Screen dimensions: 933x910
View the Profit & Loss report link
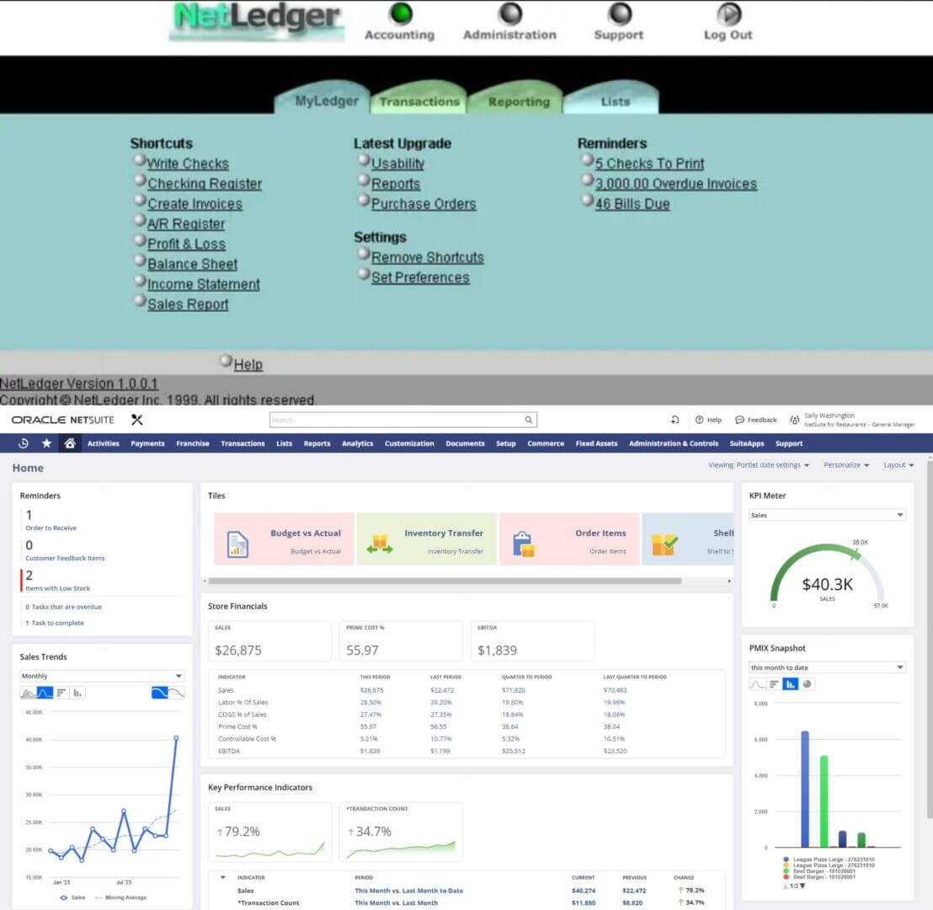[x=186, y=244]
